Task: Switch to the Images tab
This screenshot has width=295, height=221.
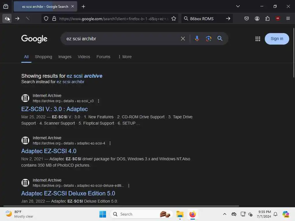Action: pos(65,57)
